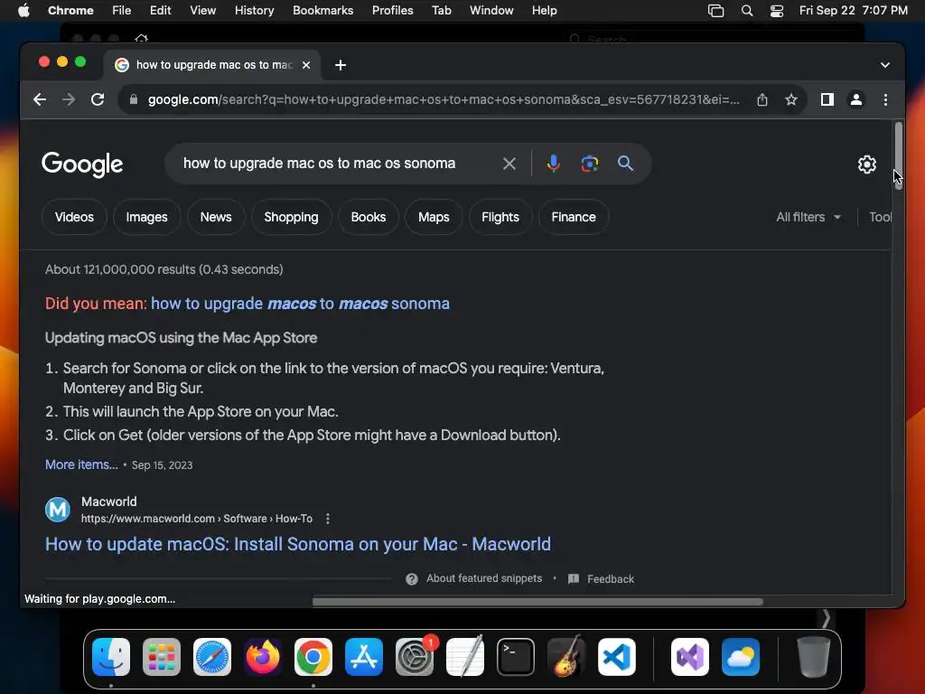Open Launchpad from the Dock
The width and height of the screenshot is (925, 694).
pos(162,657)
